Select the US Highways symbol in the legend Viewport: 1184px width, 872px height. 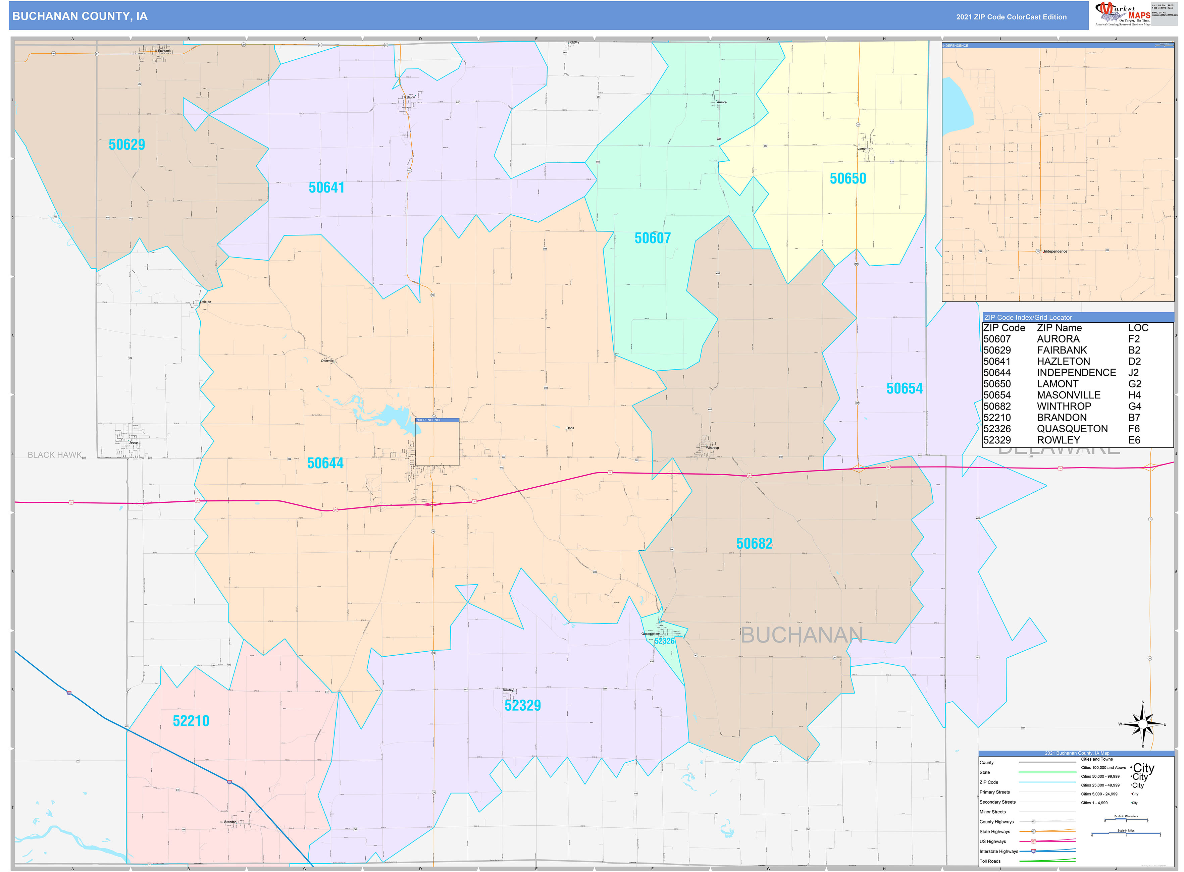pyautogui.click(x=1033, y=842)
